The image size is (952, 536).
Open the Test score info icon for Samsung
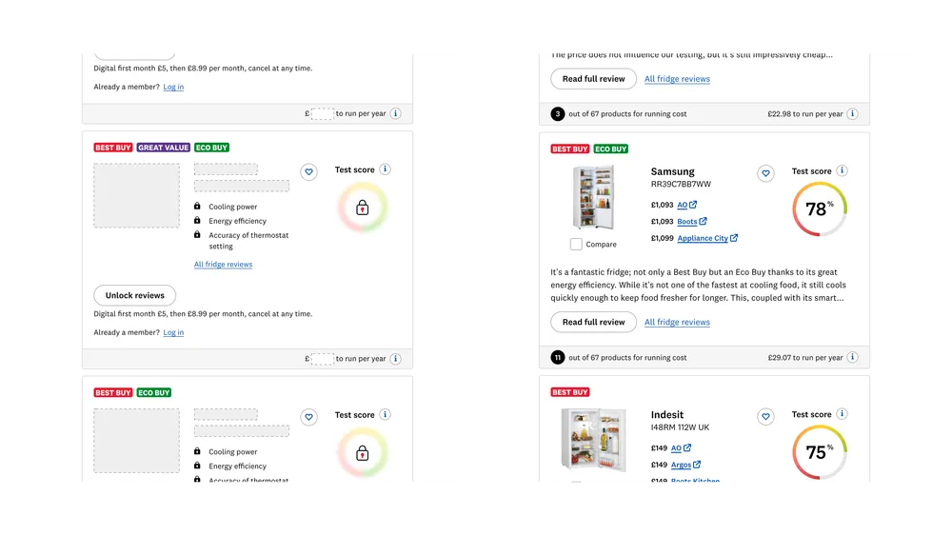click(x=842, y=171)
